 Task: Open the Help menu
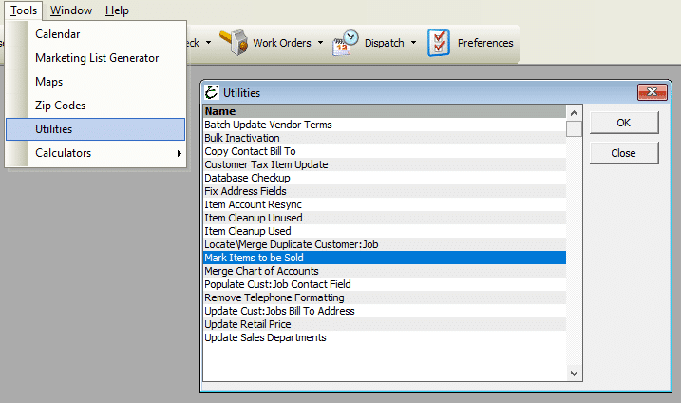pyautogui.click(x=117, y=10)
